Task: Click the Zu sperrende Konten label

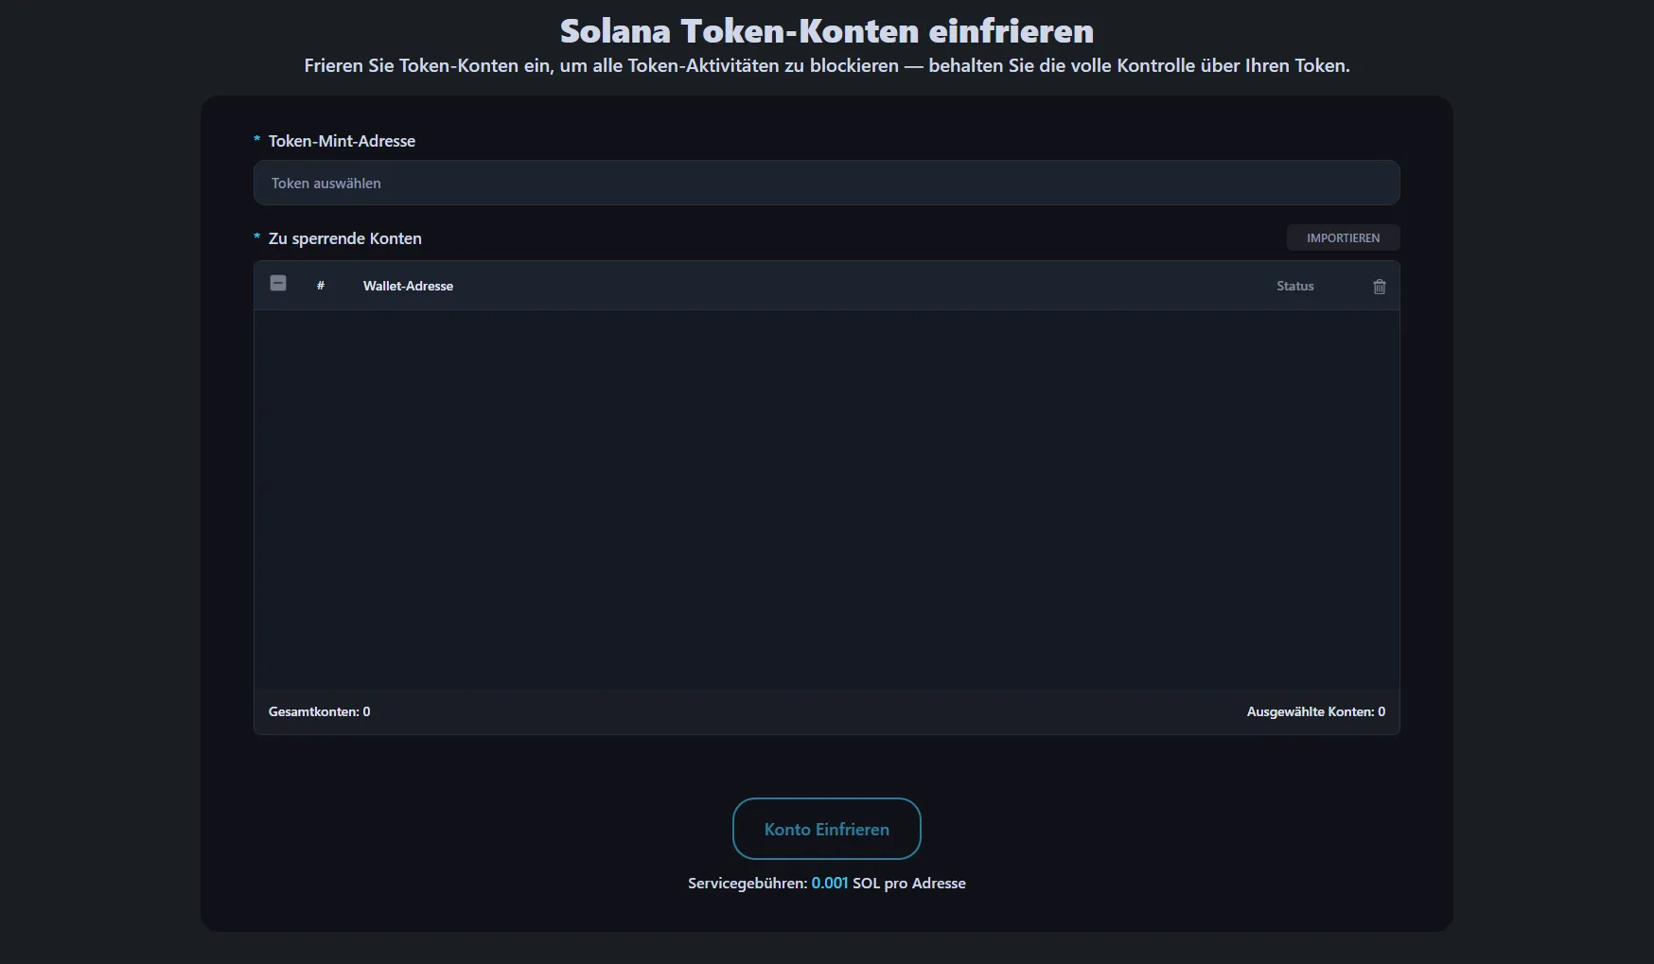Action: (344, 238)
